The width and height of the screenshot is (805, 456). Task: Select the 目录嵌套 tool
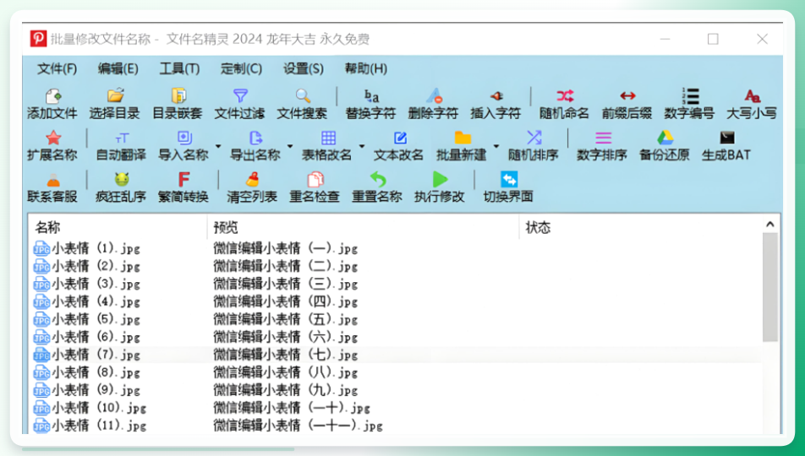click(x=178, y=104)
